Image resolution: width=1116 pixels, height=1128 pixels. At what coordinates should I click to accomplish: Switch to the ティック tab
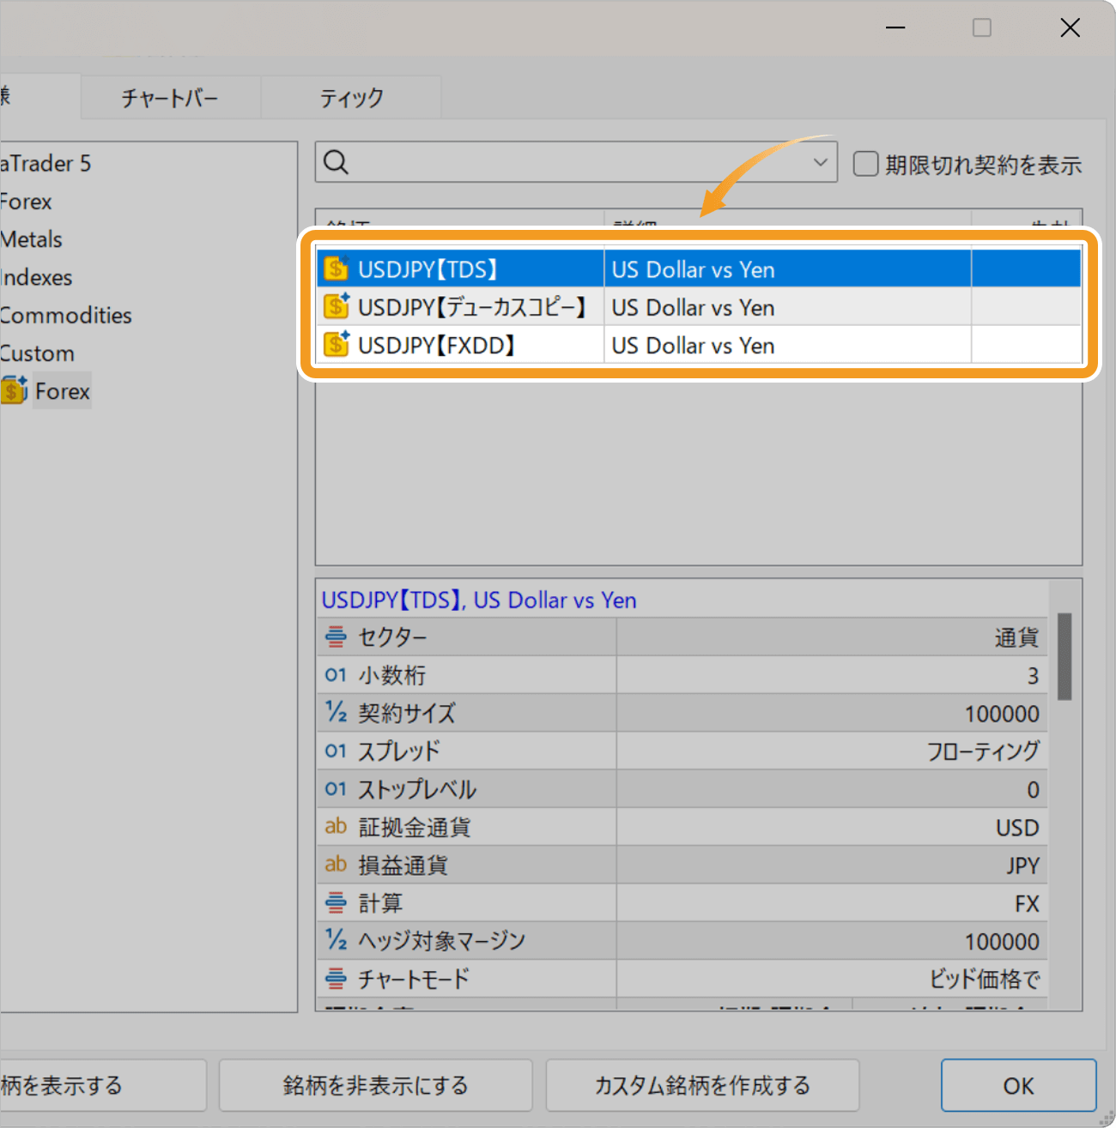click(x=351, y=97)
